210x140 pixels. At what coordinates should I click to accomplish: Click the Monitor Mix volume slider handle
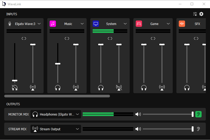click(193, 114)
